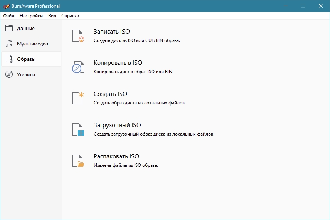Click the Распаковать ISO folder icon
The image size is (330, 220).
(78, 160)
